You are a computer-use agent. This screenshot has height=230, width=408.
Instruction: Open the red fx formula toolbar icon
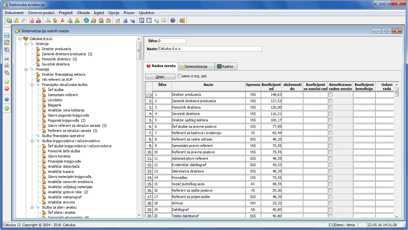point(62,21)
